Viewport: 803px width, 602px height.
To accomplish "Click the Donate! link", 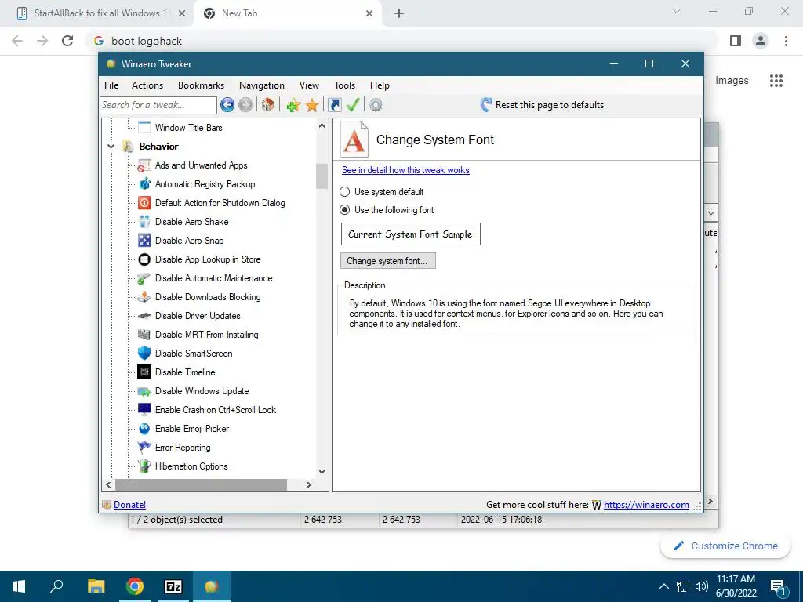I will pyautogui.click(x=129, y=505).
